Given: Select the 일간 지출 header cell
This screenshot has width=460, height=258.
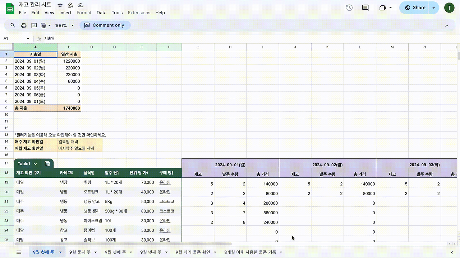Looking at the screenshot, I should [x=69, y=54].
